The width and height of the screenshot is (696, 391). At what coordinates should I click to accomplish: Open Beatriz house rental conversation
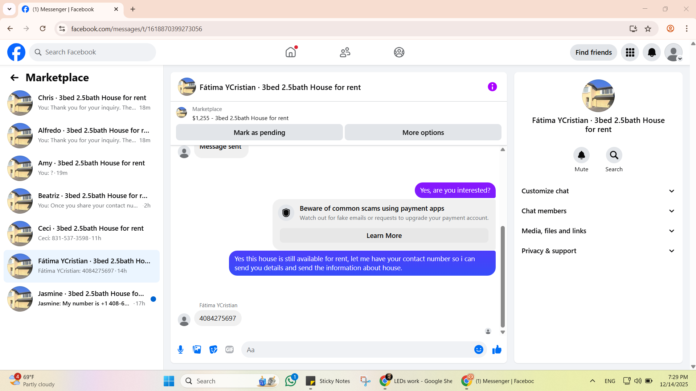point(82,201)
